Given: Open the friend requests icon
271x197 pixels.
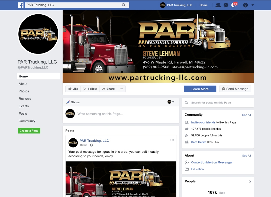Looking at the screenshot, I should click(218, 5).
